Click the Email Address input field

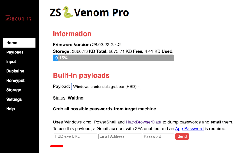120,136
